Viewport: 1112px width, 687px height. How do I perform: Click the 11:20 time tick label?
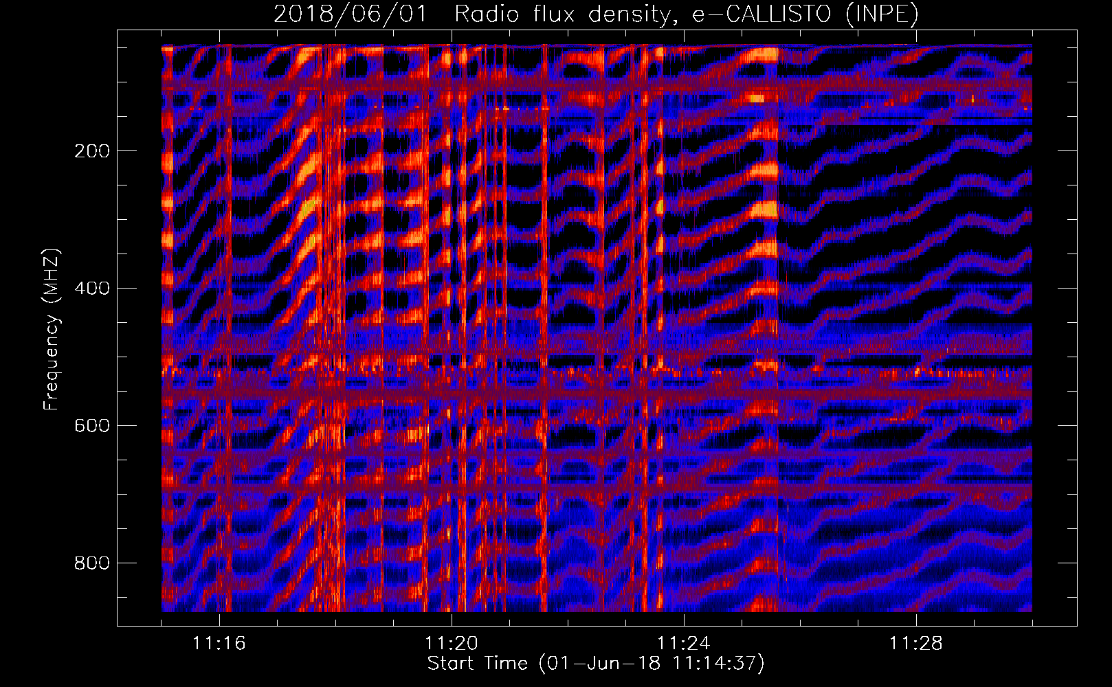click(x=452, y=644)
